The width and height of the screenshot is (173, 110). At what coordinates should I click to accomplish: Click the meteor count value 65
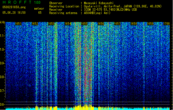(x=40, y=13)
